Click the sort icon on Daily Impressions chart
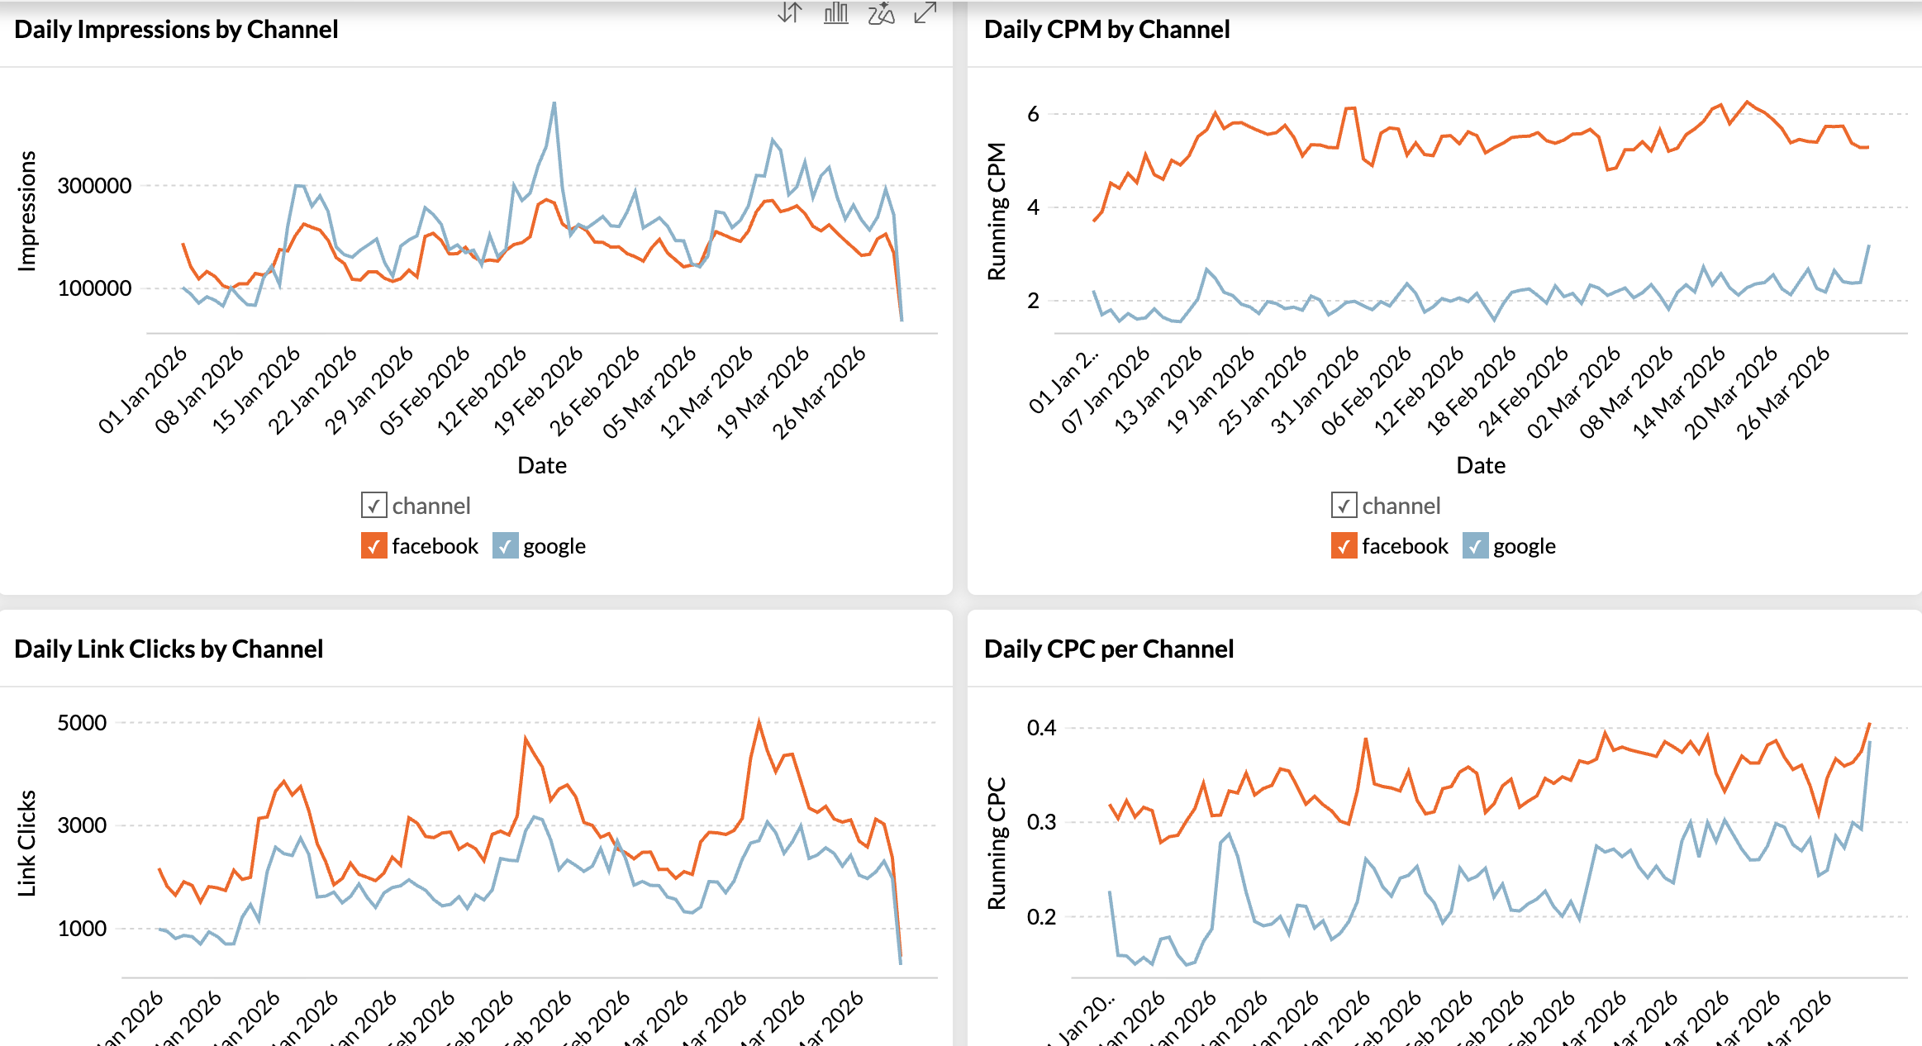The width and height of the screenshot is (1922, 1046). [x=789, y=13]
